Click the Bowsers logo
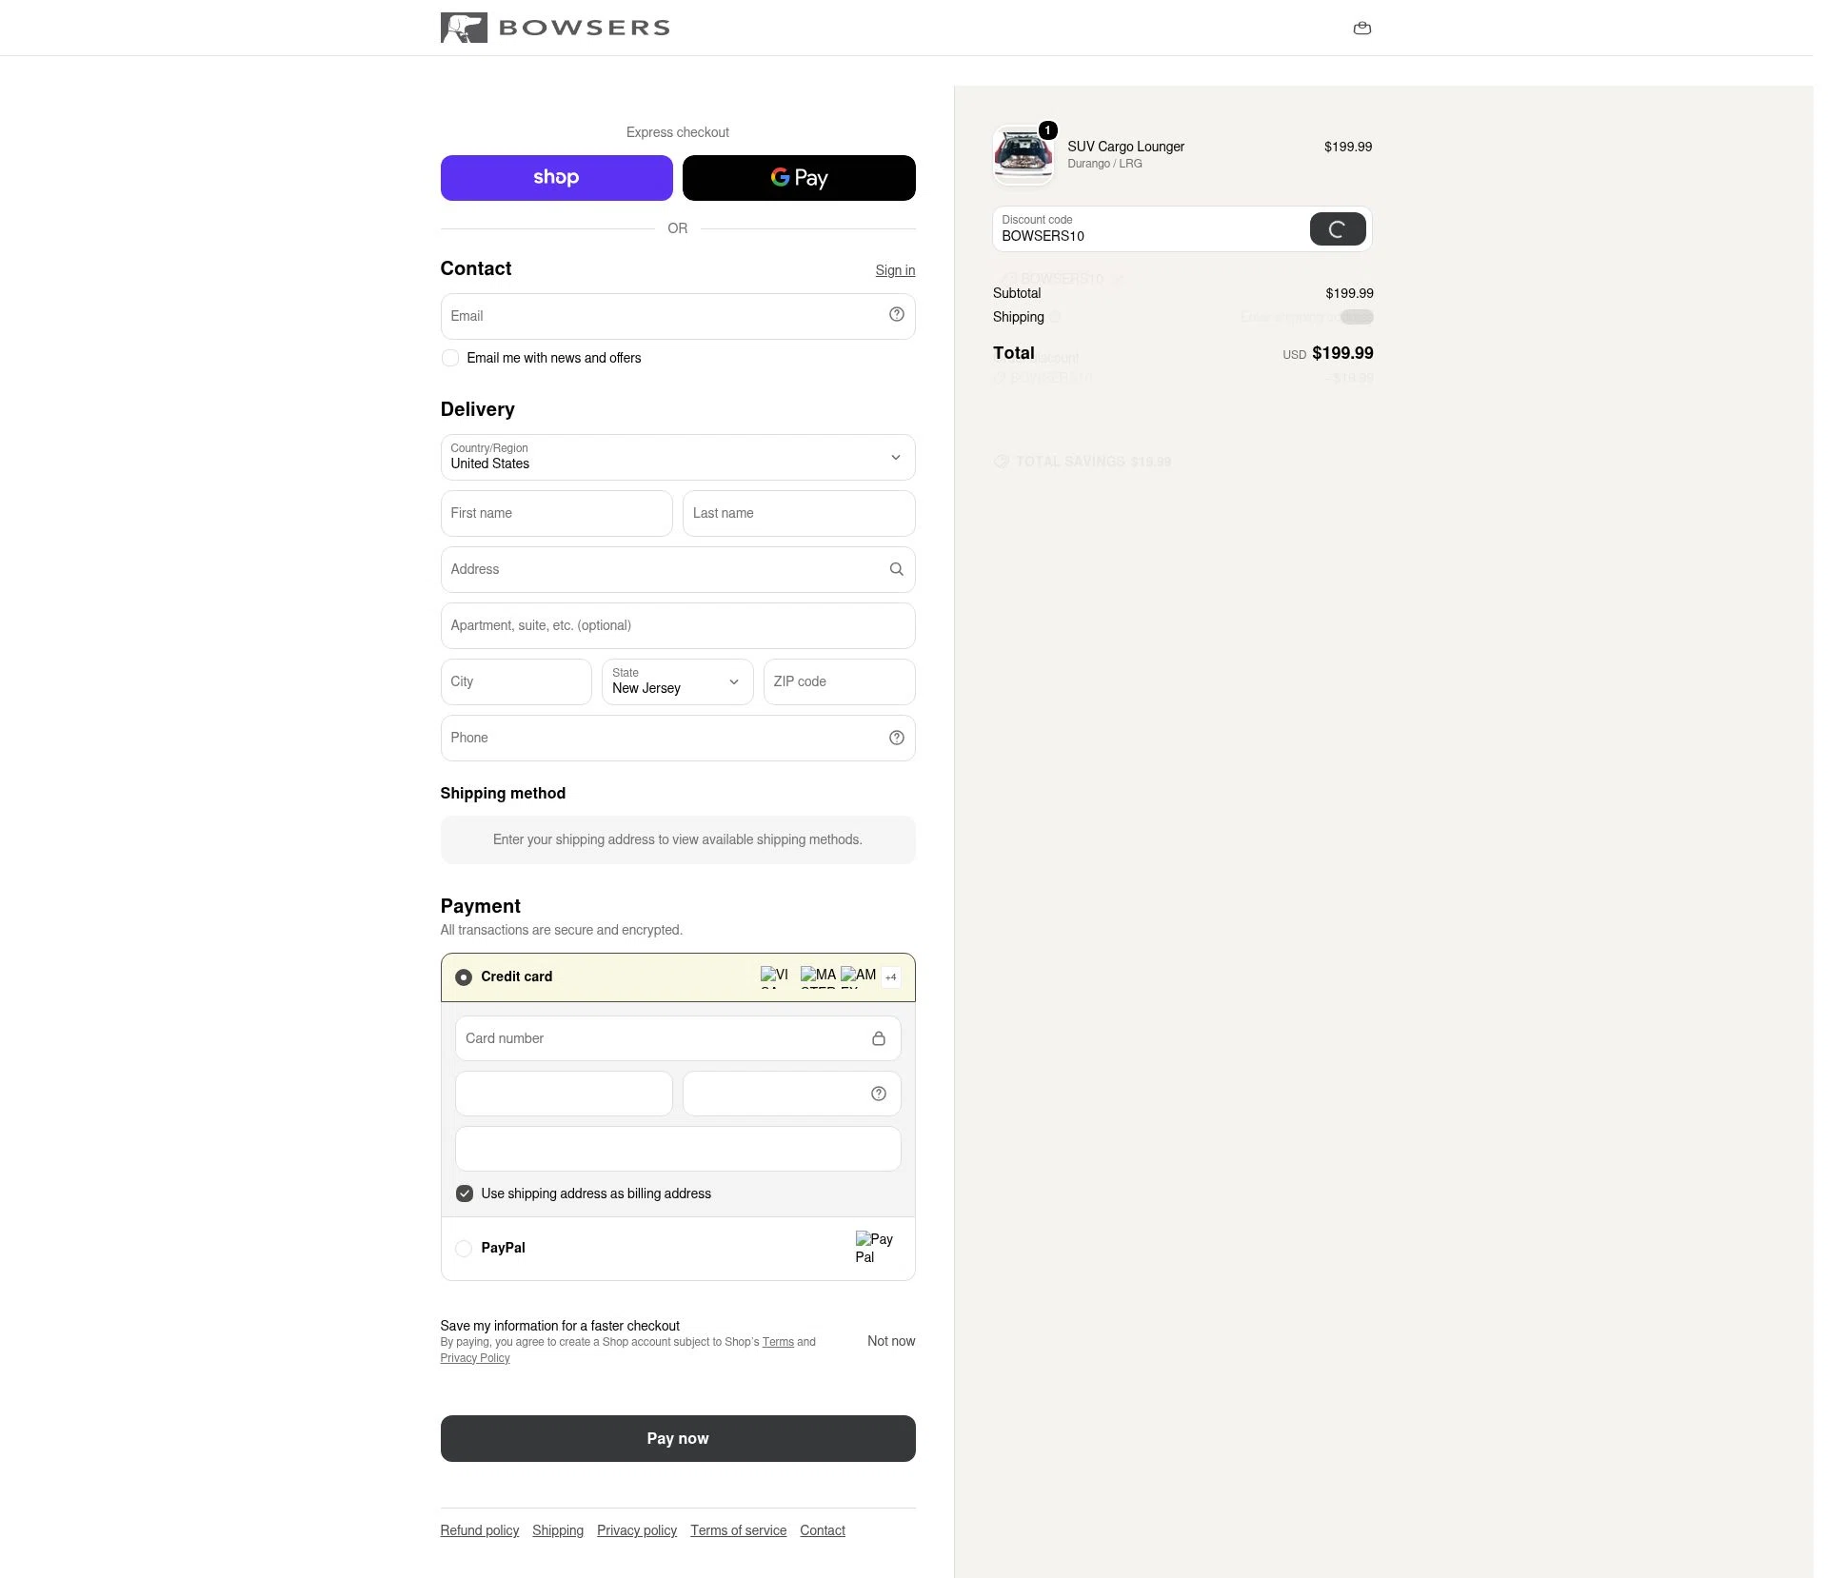 coord(555,28)
